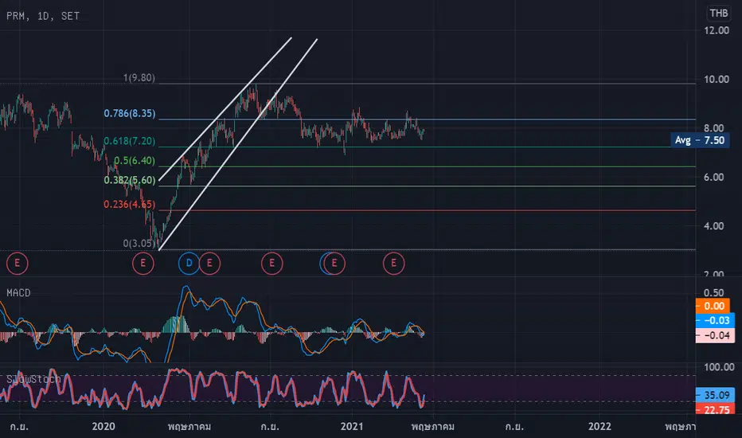Click the 6.00 price axis label
This screenshot has width=742, height=438.
713,177
